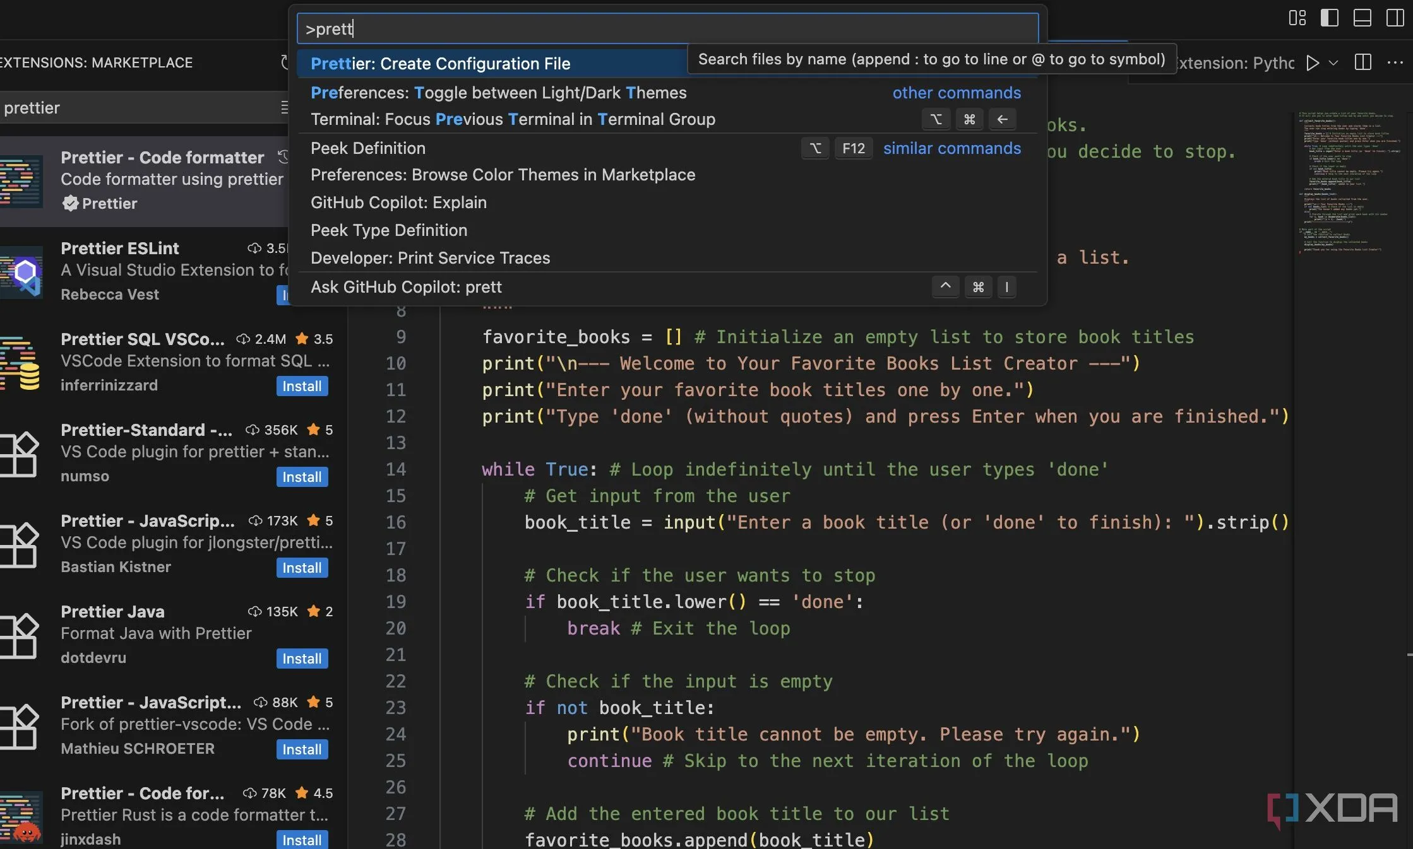
Task: Select Preferences: Toggle between Light/Dark Themes
Action: (667, 93)
